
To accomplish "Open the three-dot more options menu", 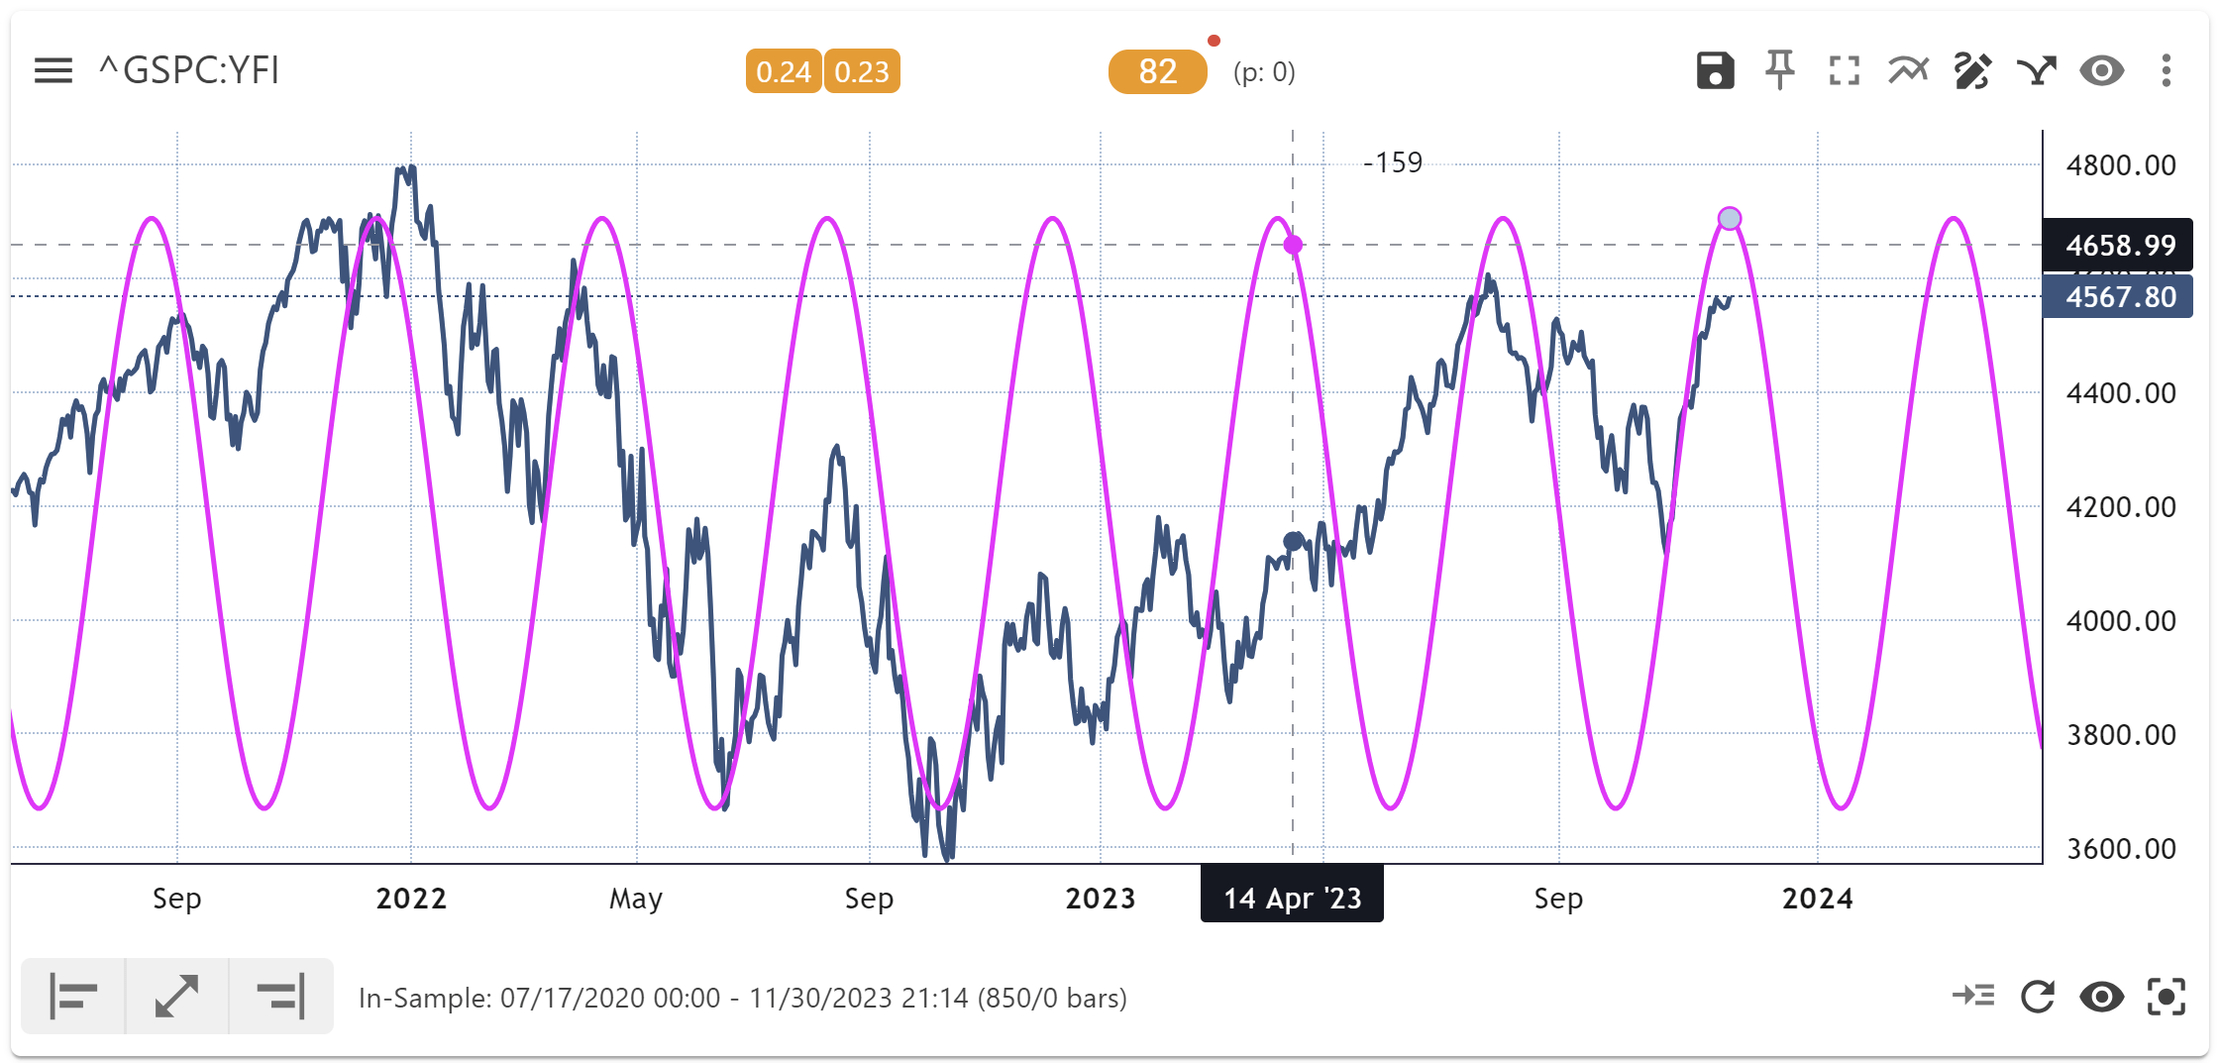I will [x=2167, y=70].
